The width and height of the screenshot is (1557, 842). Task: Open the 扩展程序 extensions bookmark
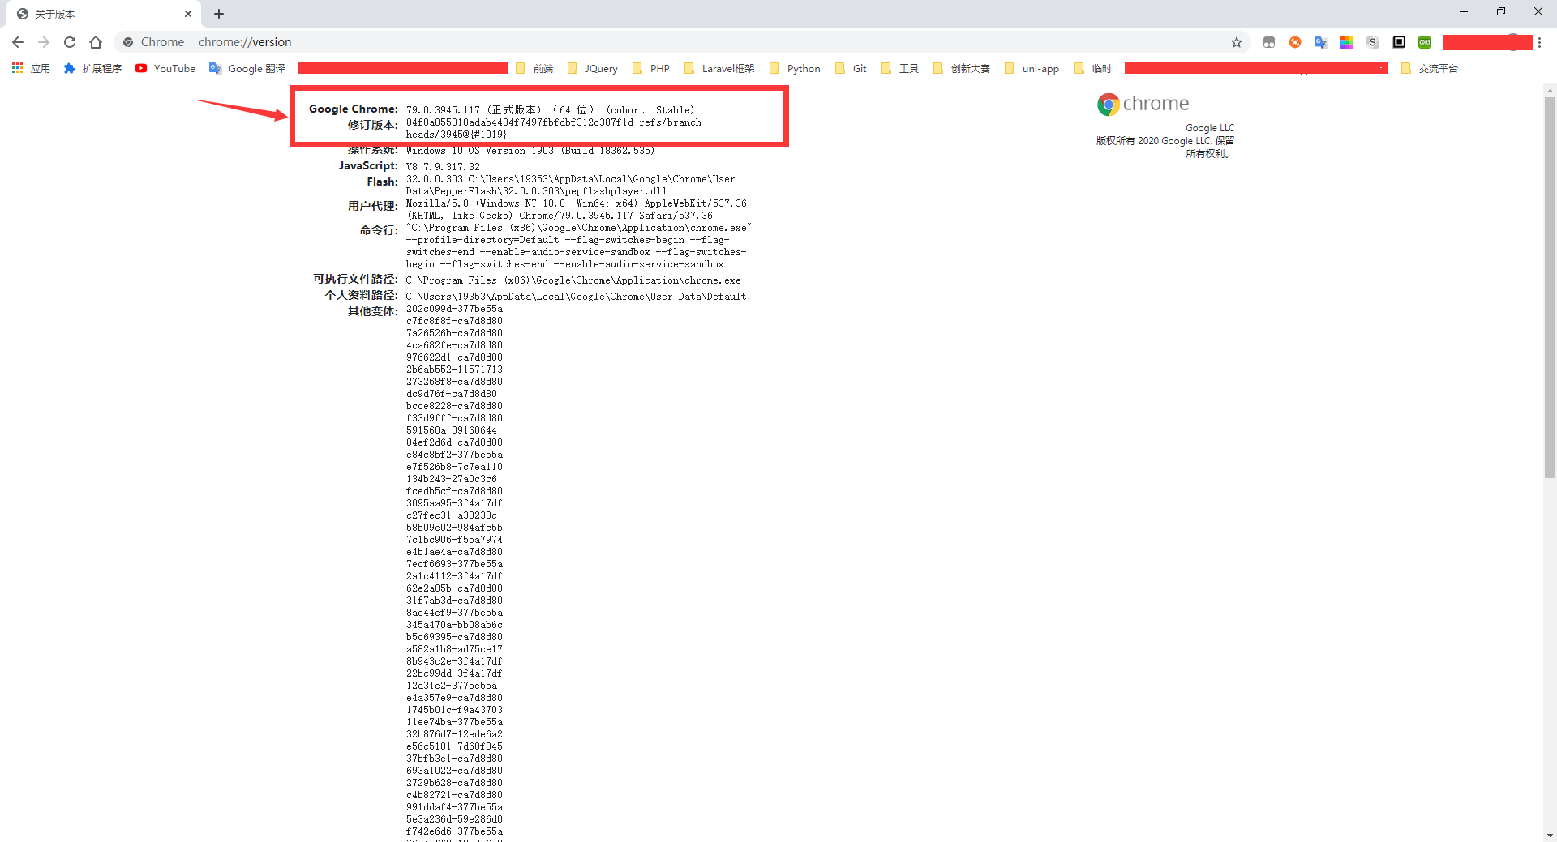click(x=92, y=68)
